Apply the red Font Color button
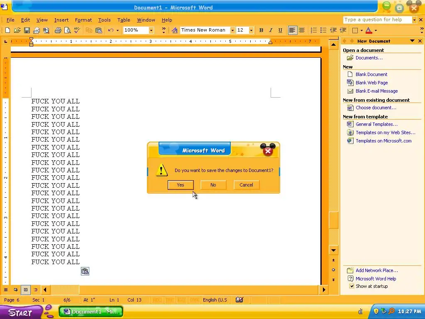The height and width of the screenshot is (319, 425). [369, 30]
